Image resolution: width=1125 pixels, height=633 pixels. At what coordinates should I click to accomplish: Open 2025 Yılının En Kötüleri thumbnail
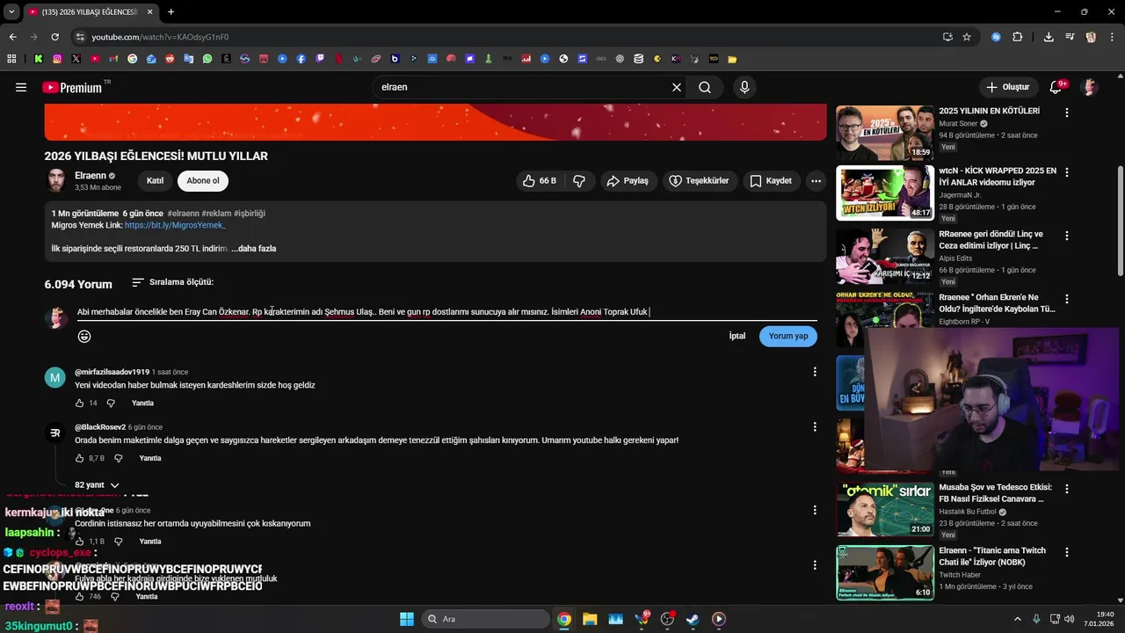coord(885,133)
